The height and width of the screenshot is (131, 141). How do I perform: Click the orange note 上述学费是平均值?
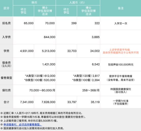120,50
